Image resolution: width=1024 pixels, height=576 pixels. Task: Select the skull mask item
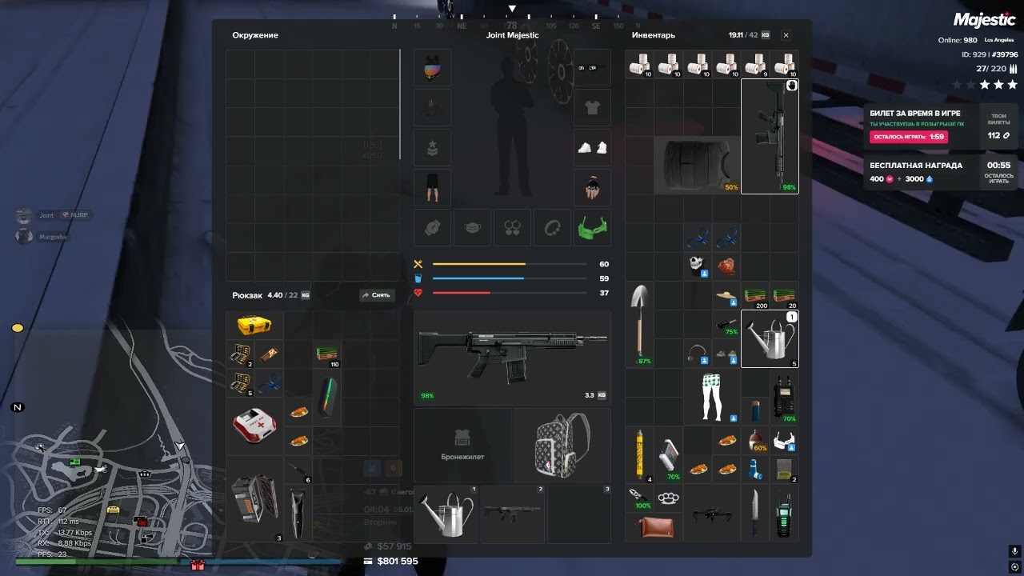698,266
